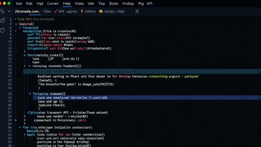The image size is (261, 147).
Task: Click the New button in toolbar
Action: (x=47, y=11)
